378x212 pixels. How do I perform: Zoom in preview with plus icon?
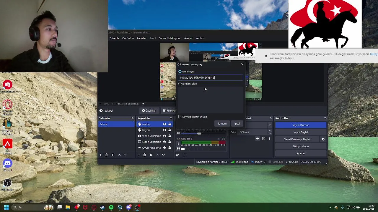click(113, 104)
